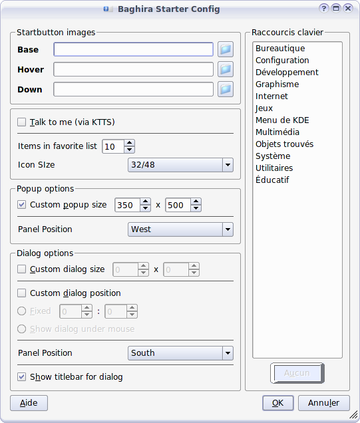Screen dimensions: 360x423
Task: Click the OK button
Action: click(x=278, y=403)
